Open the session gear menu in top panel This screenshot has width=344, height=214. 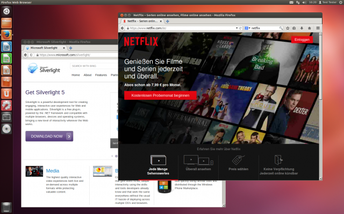pos(341,2)
